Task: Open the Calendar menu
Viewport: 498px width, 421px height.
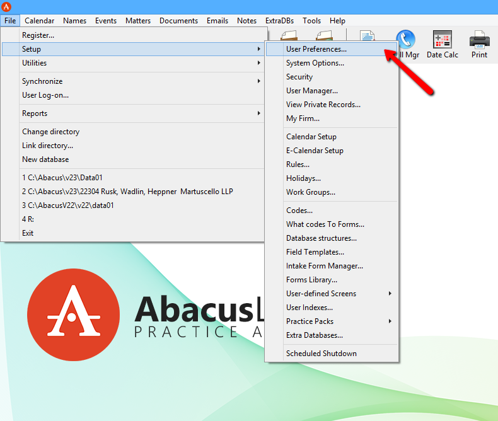Action: 39,21
